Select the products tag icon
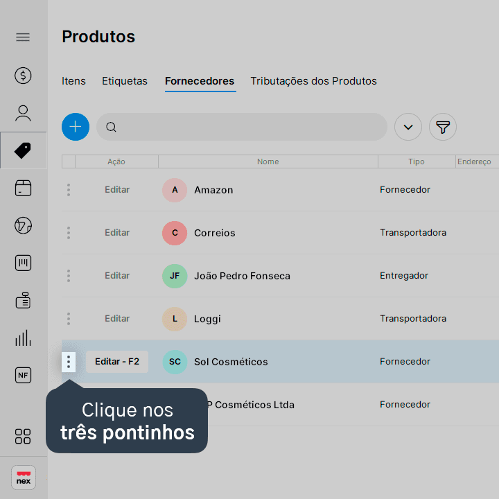 coord(23,150)
